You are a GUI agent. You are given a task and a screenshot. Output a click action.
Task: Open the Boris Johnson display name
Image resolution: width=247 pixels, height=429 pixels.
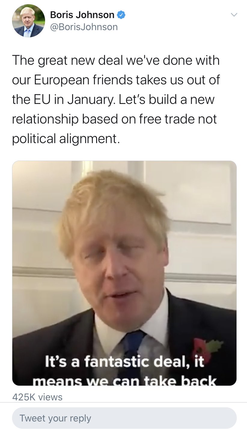[x=82, y=14]
